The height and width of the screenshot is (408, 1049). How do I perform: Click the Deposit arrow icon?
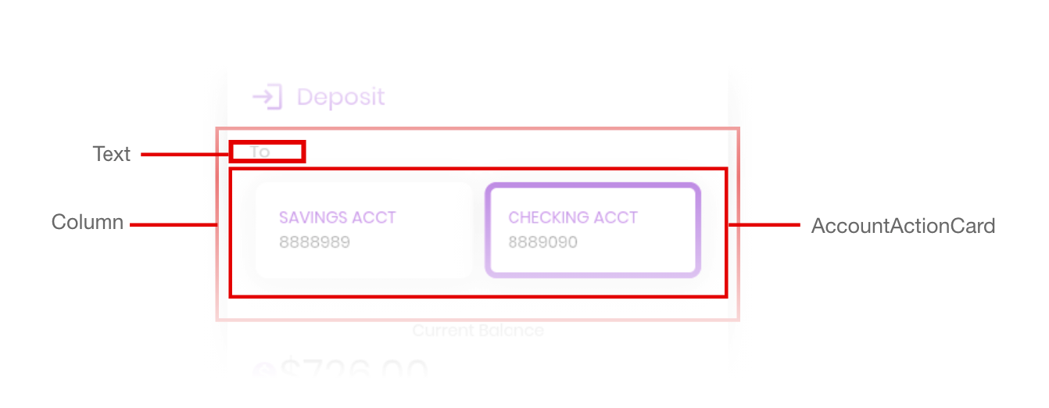click(267, 97)
